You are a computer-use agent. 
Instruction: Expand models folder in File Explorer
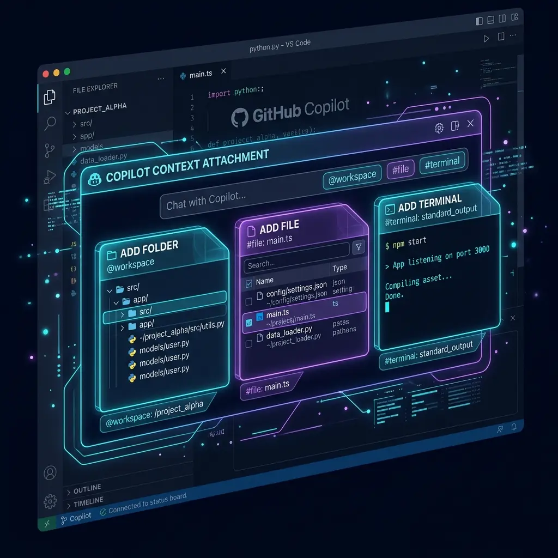(x=74, y=149)
